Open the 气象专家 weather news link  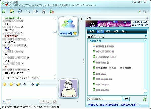click(x=114, y=105)
